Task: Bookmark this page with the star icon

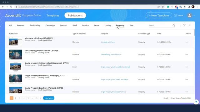Action: (163, 7)
